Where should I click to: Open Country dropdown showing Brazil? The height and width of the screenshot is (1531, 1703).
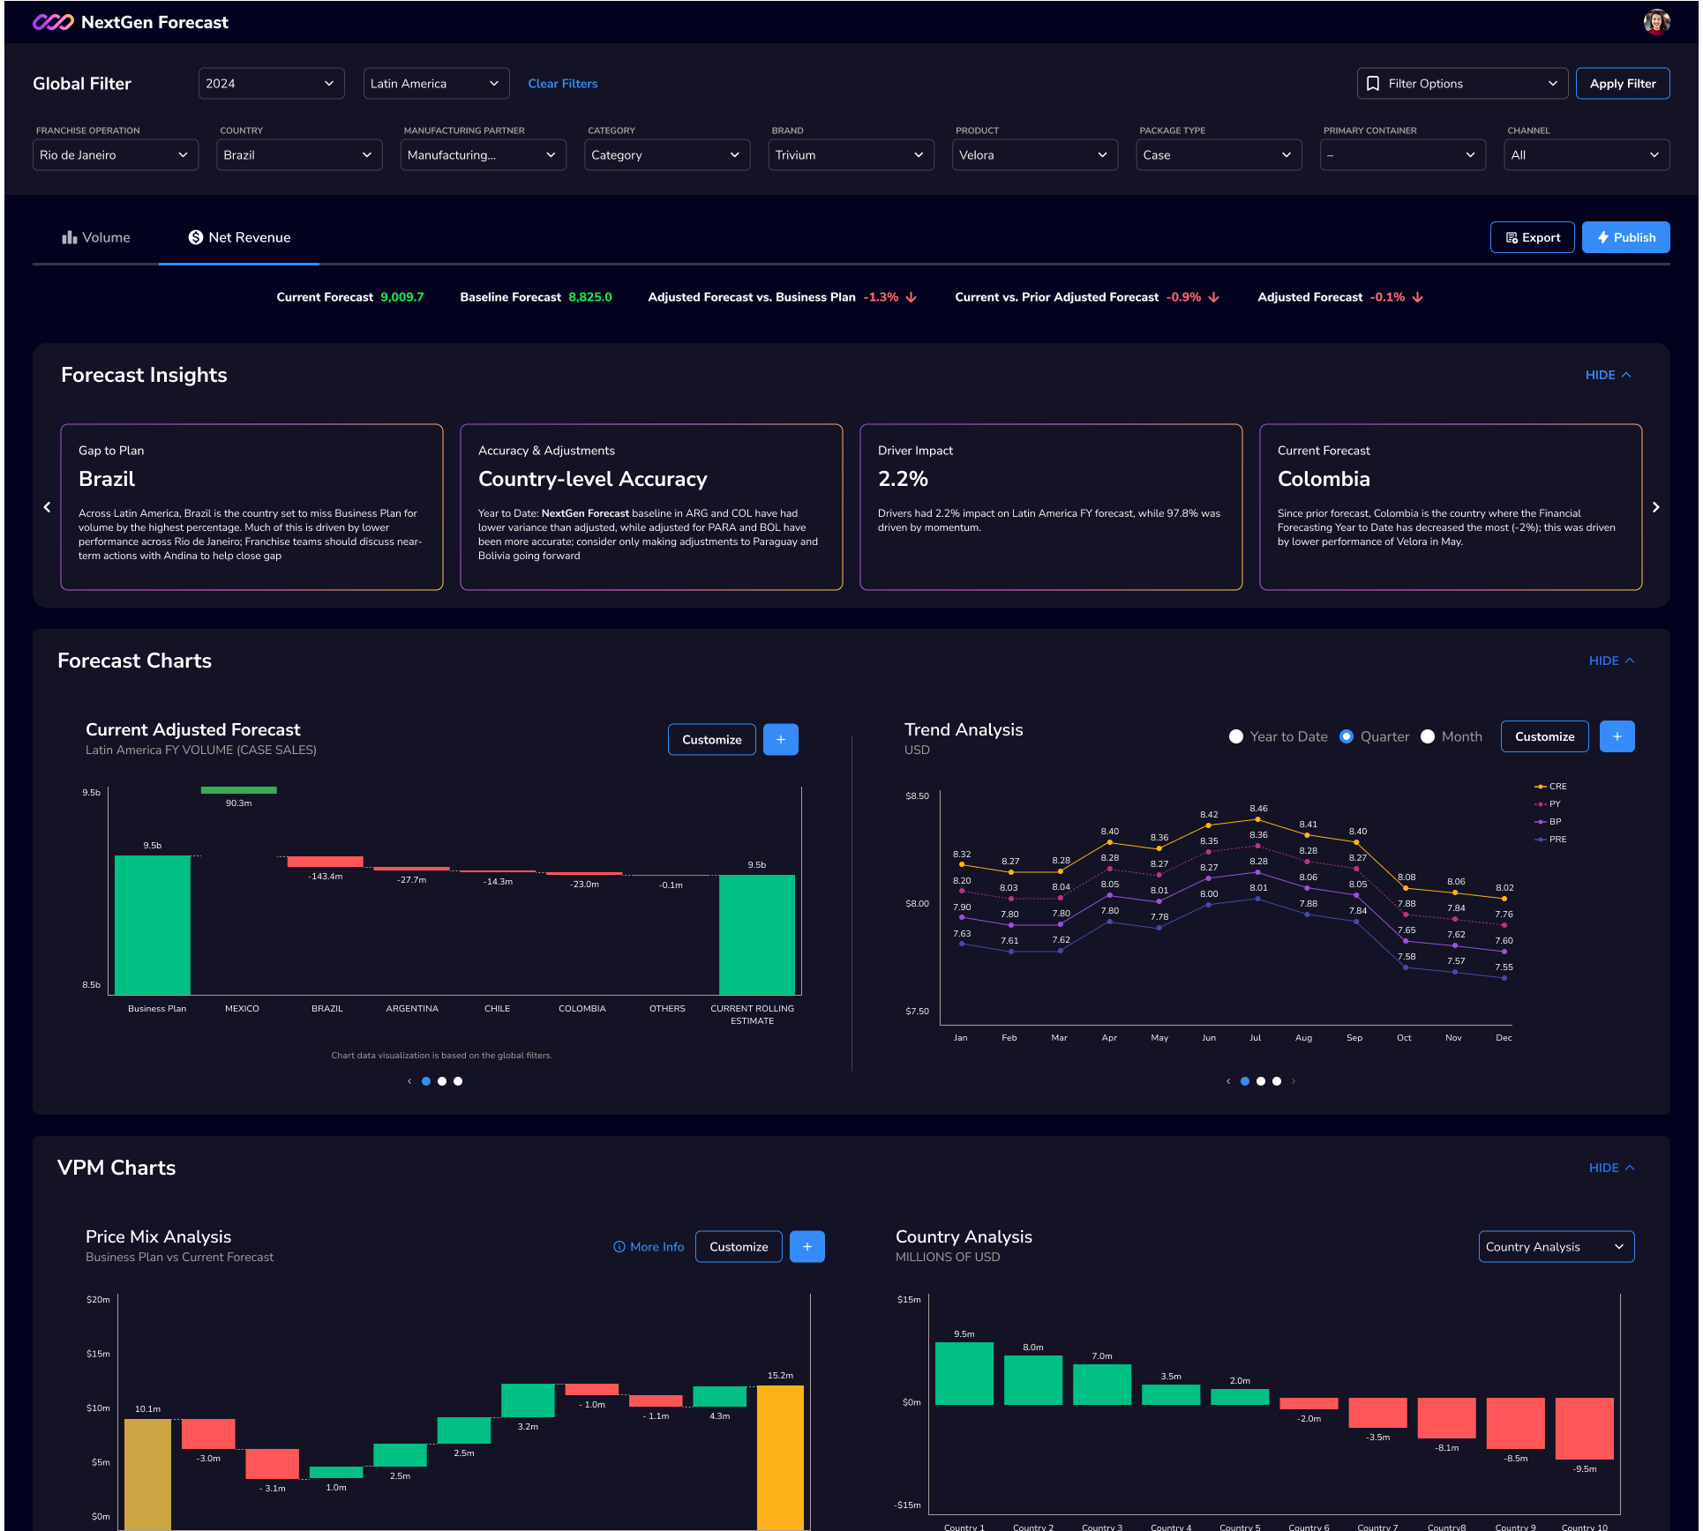(x=299, y=155)
